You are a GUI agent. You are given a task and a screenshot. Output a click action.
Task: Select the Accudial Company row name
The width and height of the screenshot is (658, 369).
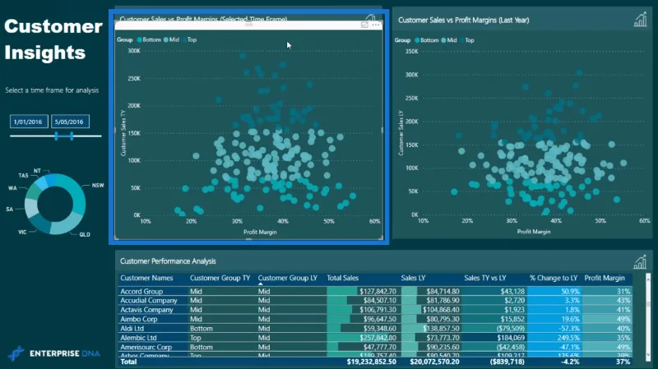(149, 301)
